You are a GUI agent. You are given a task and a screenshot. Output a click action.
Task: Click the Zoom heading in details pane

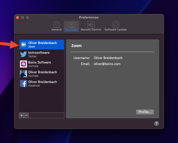tap(76, 45)
